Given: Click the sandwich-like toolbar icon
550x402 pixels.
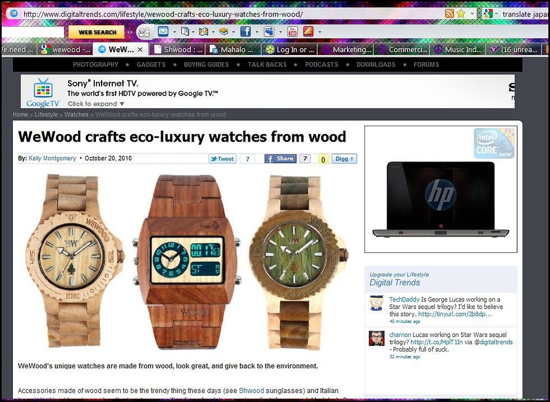Looking at the screenshot, I should point(223,31).
